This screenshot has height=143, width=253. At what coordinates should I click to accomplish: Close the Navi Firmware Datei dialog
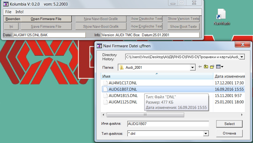pos(243,44)
